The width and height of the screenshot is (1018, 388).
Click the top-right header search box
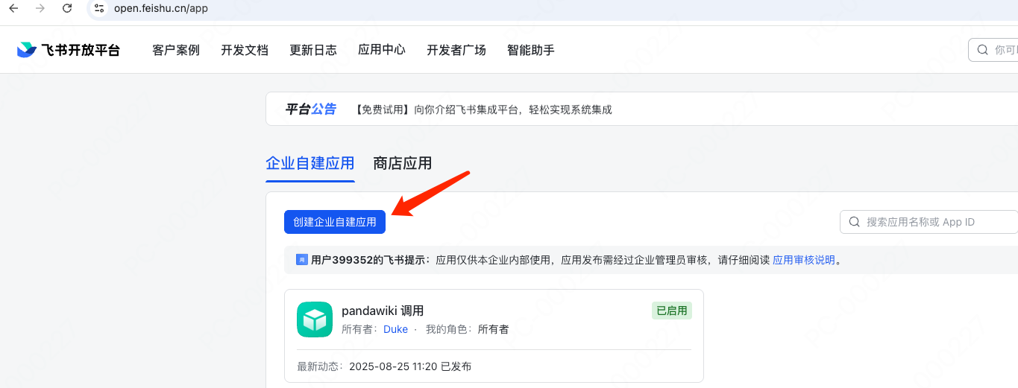(993, 50)
